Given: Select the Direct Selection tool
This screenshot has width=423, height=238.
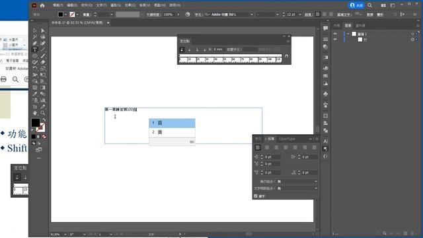Looking at the screenshot, I should coord(43,30).
